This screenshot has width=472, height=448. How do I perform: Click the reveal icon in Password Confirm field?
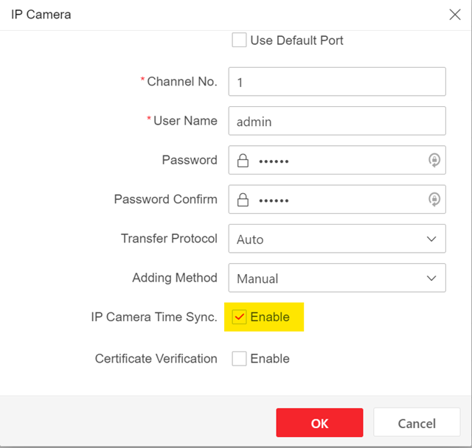434,200
